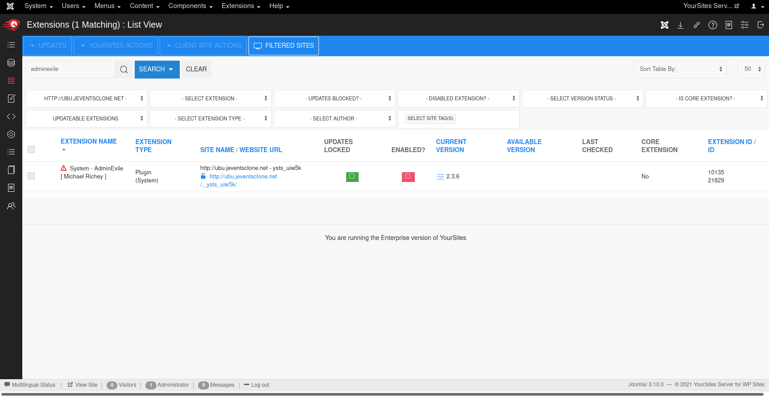Open the Disabled Extension? dropdown

(459, 99)
